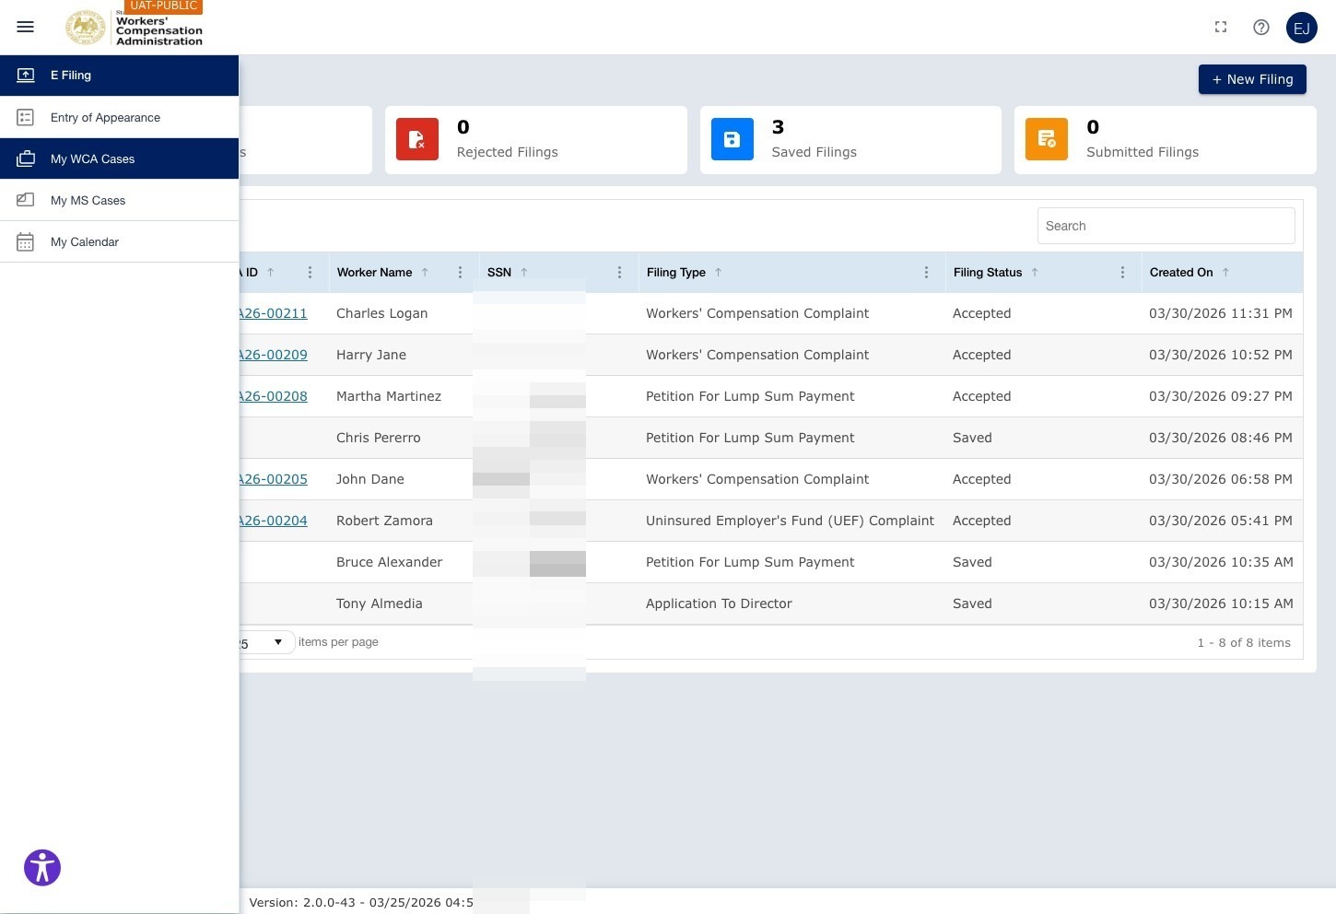Viewport: 1336px width, 914px height.
Task: Click the Application To Director cell
Action: click(x=719, y=603)
